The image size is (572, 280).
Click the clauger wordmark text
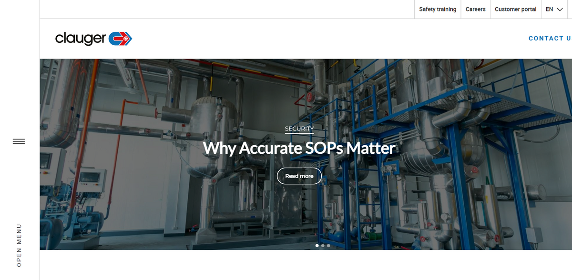80,39
